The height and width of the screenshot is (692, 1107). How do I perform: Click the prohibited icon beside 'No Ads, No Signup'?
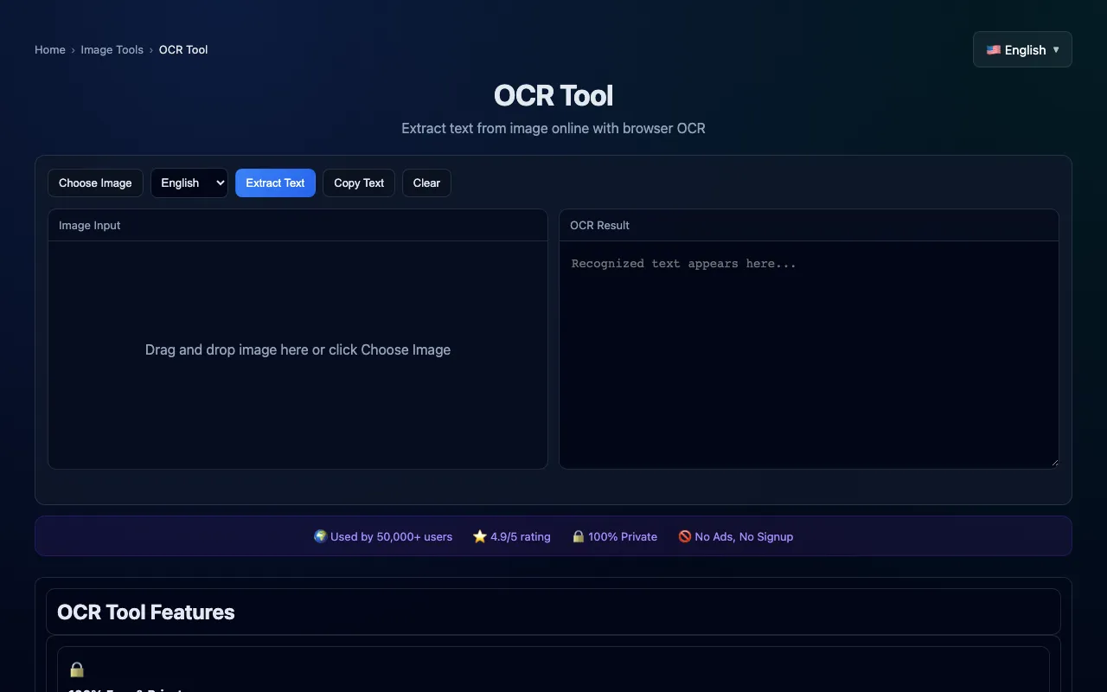tap(685, 536)
